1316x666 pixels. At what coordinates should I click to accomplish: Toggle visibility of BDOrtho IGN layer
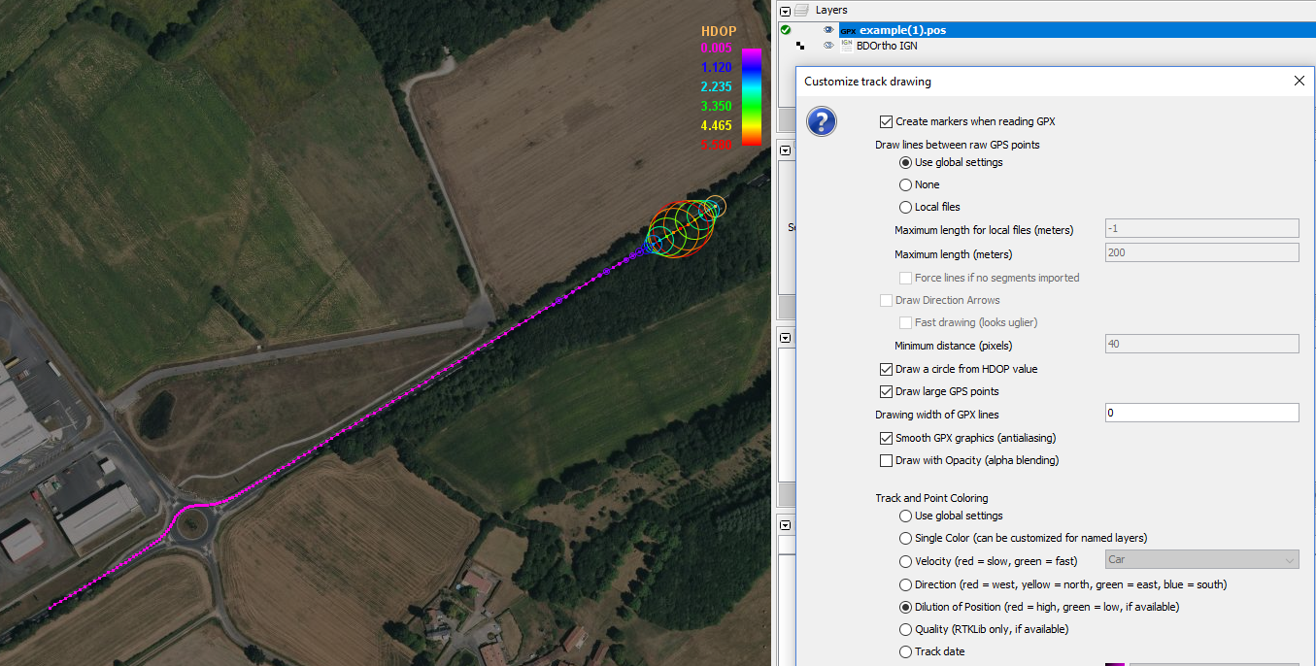point(828,46)
